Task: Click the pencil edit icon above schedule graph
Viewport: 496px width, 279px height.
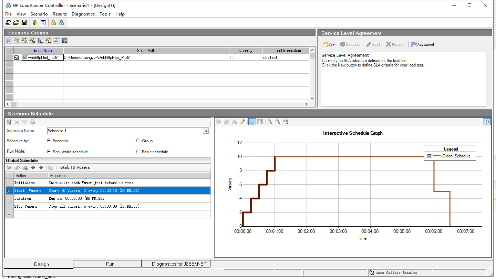Action: 242,122
